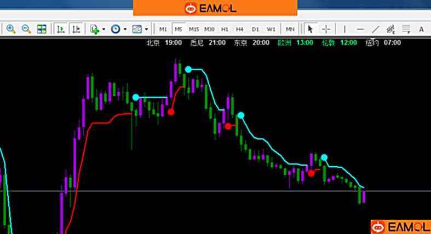
Task: Click the Zoom In magnifier icon
Action: click(x=11, y=29)
